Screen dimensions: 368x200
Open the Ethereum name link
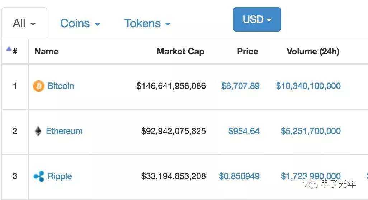[64, 131]
